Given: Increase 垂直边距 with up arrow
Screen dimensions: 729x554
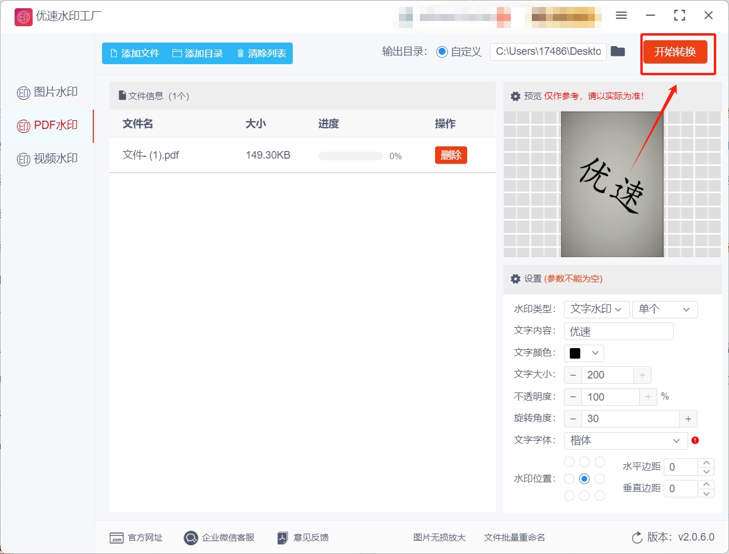Looking at the screenshot, I should tap(706, 484).
